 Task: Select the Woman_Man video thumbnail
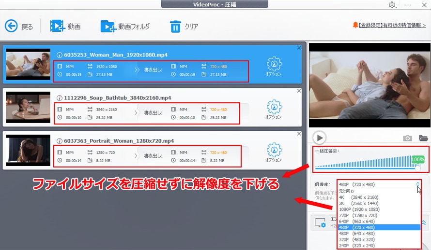28,64
